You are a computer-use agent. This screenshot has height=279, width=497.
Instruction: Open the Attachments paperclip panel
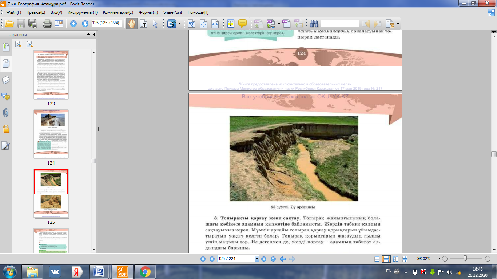pyautogui.click(x=6, y=113)
